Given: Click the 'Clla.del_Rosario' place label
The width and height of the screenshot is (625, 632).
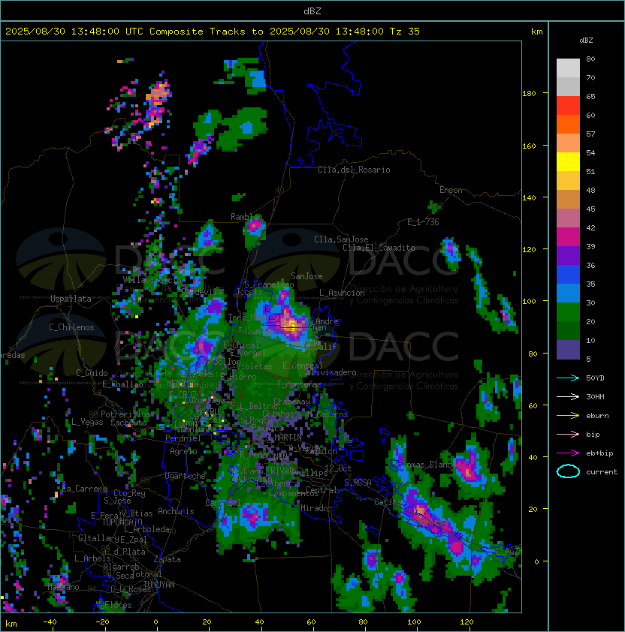Looking at the screenshot, I should point(354,170).
